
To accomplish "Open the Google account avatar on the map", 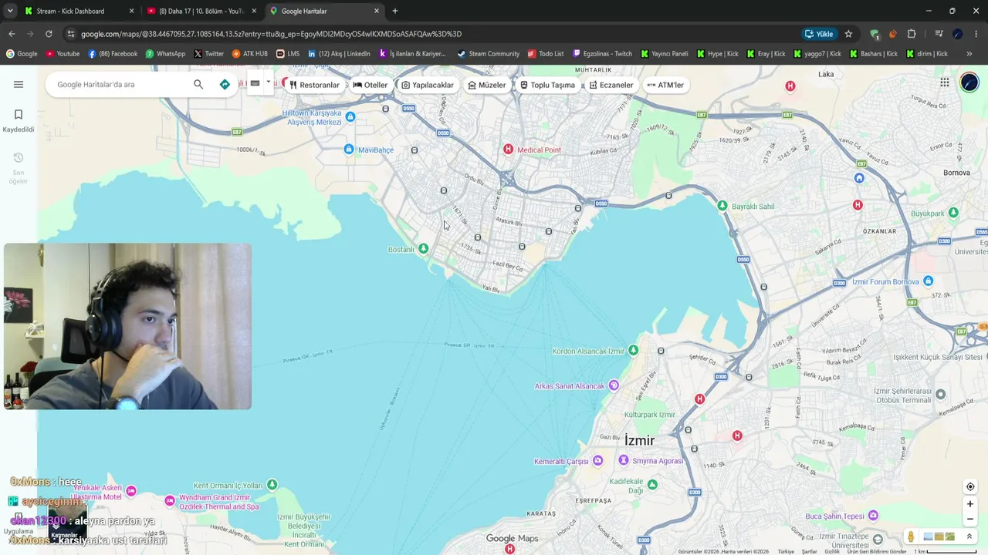I will coord(969,82).
